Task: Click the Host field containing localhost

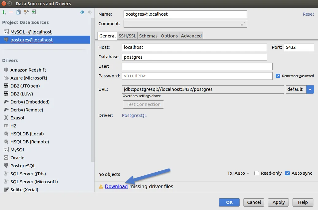Action: [194, 47]
